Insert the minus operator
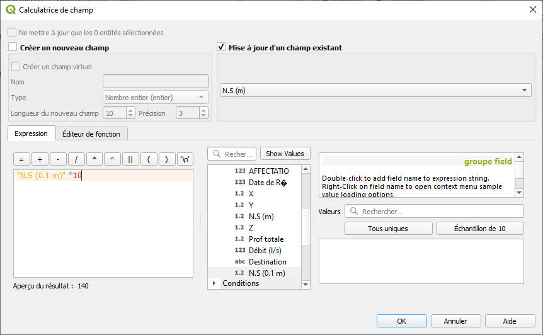The image size is (543, 335). click(58, 159)
